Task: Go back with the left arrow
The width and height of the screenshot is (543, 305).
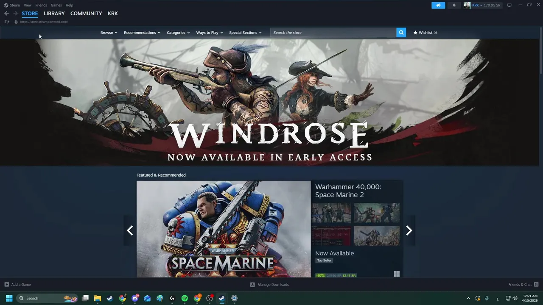Action: coord(6,14)
